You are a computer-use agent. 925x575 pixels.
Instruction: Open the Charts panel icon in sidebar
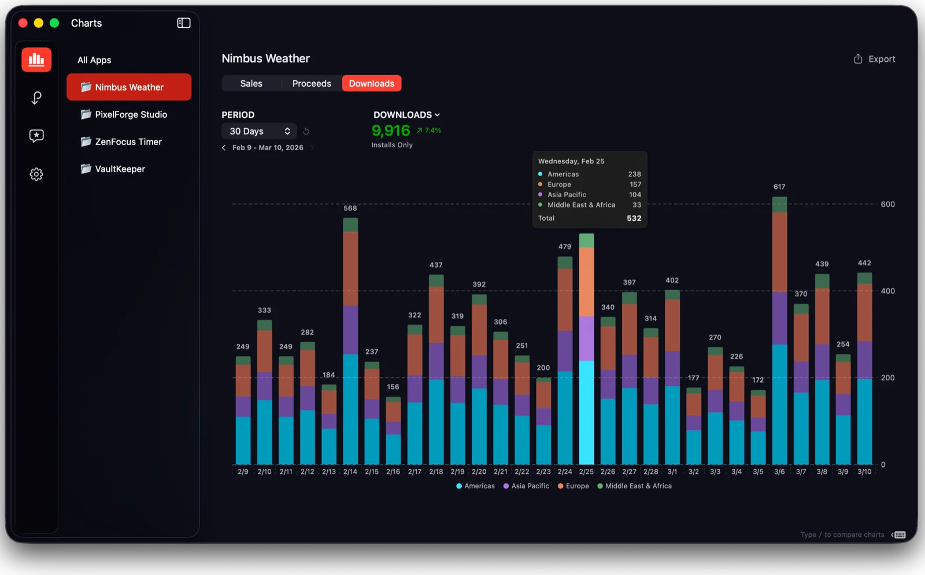click(x=36, y=59)
